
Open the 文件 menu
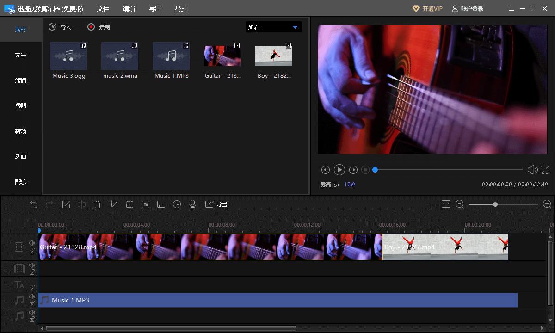pos(103,9)
